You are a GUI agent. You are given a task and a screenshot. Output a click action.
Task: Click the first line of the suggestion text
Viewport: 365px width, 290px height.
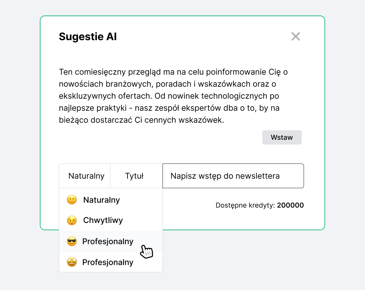coord(173,72)
